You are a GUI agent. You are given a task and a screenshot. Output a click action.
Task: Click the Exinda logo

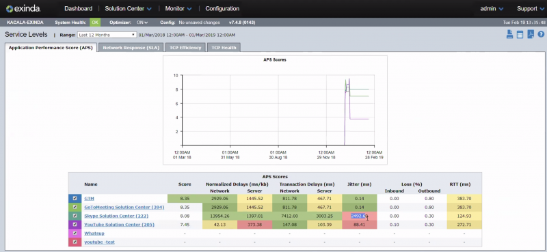(23, 9)
